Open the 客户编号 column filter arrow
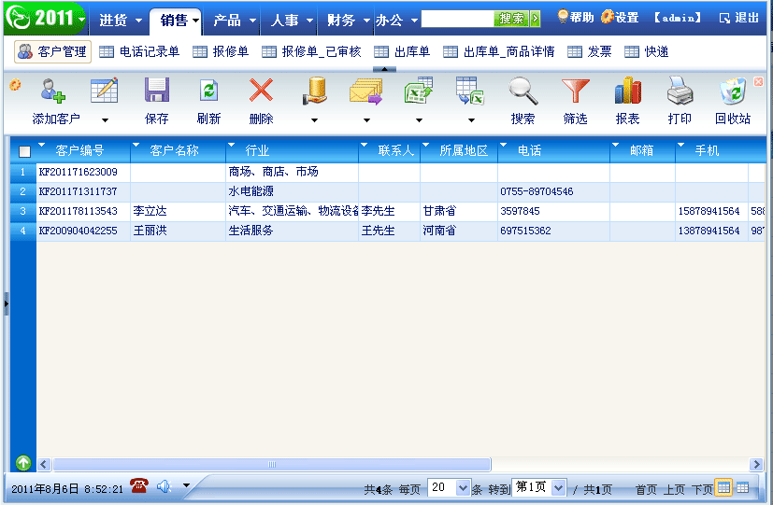773x505 pixels. pyautogui.click(x=41, y=145)
